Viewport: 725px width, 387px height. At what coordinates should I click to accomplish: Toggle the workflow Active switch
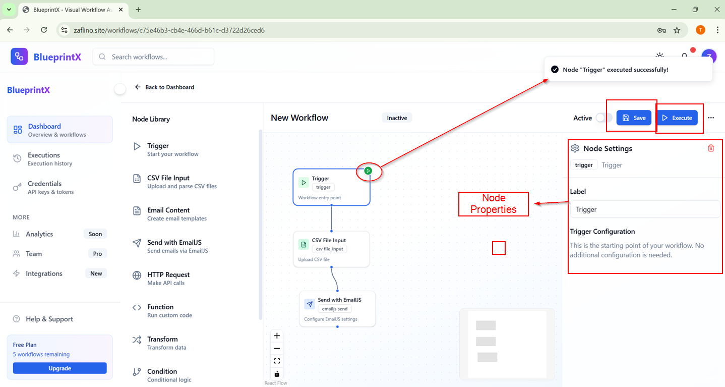tap(604, 118)
